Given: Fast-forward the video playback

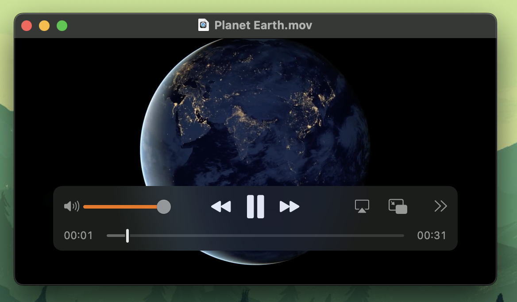Looking at the screenshot, I should click(x=289, y=206).
